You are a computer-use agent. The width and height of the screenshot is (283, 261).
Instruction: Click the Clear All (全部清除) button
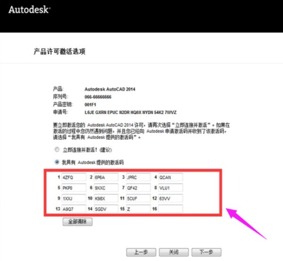point(77,222)
